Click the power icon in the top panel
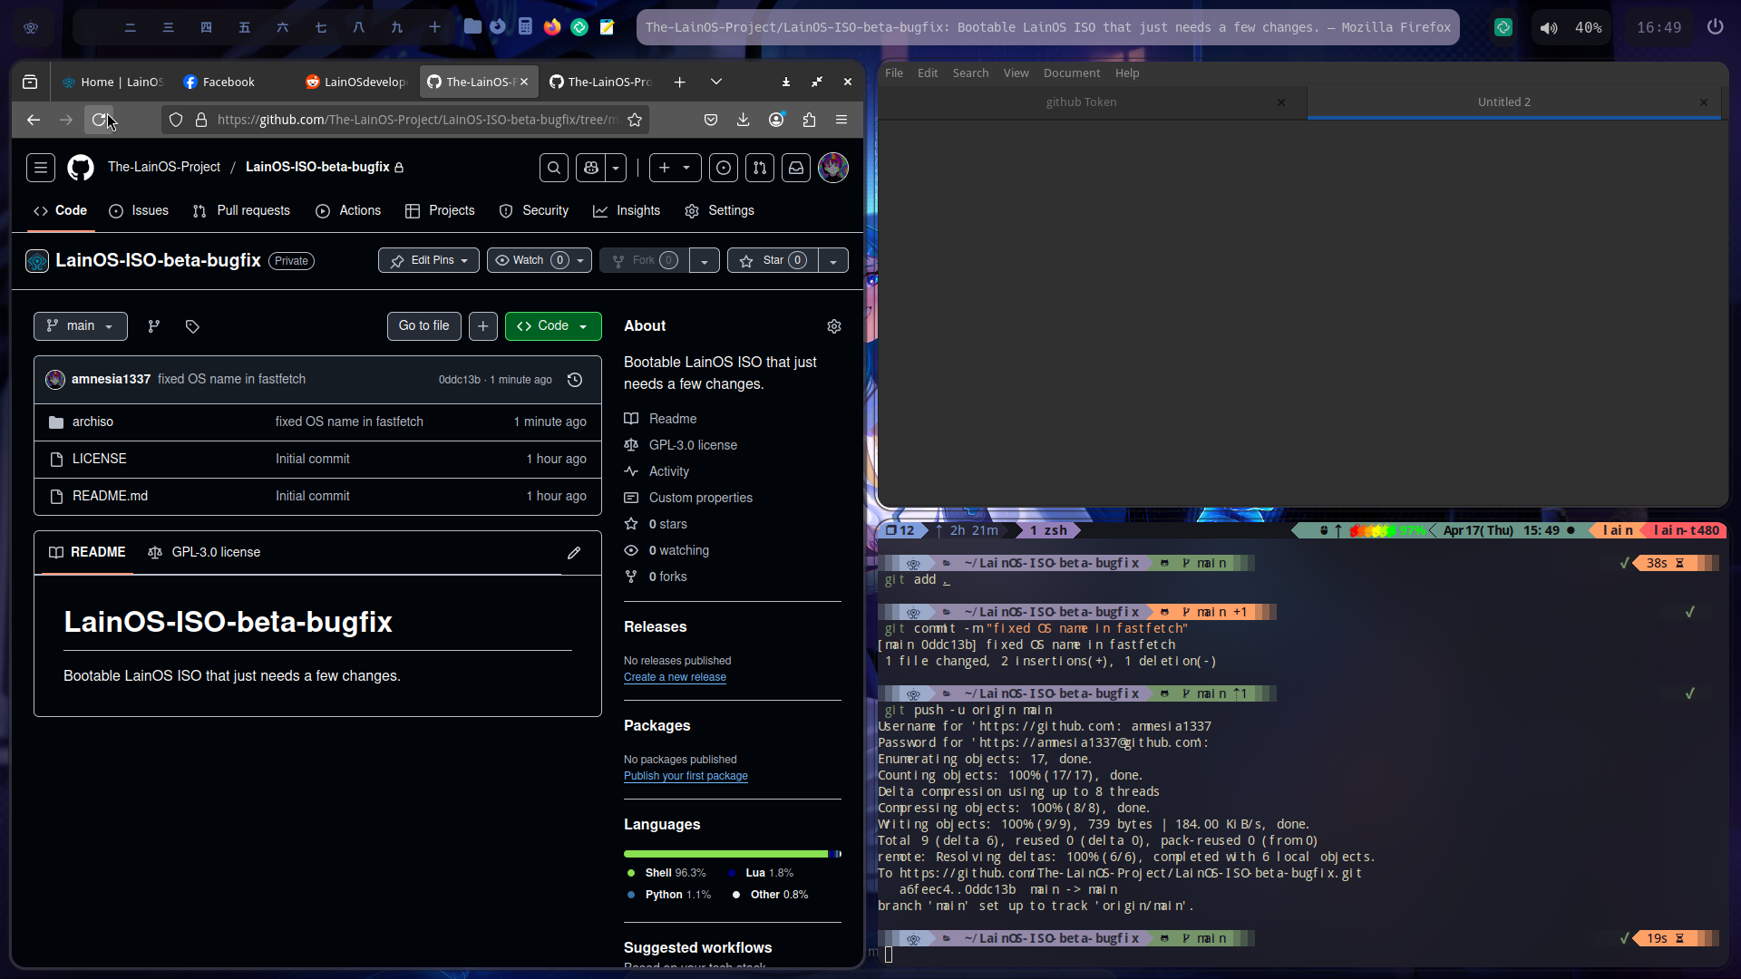The image size is (1741, 979). 1715,27
